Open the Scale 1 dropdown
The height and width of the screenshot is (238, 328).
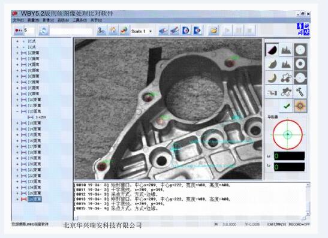click(142, 31)
